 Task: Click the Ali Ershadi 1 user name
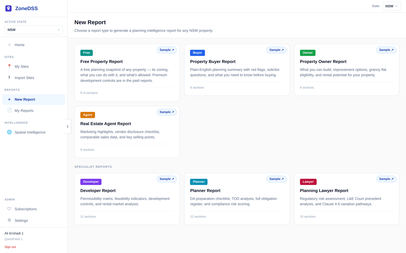point(14,233)
